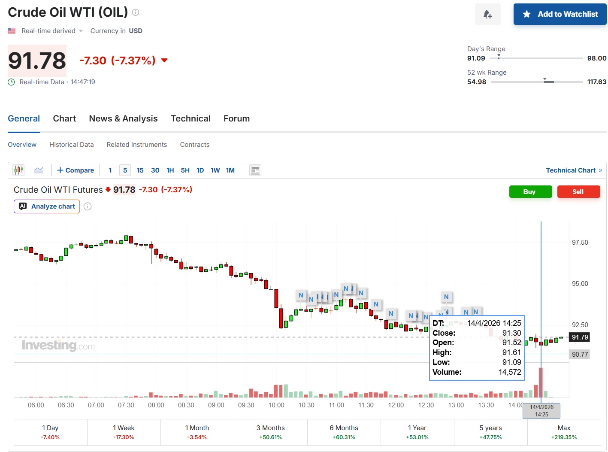Open the Chart tab
608x452 pixels.
pos(64,118)
